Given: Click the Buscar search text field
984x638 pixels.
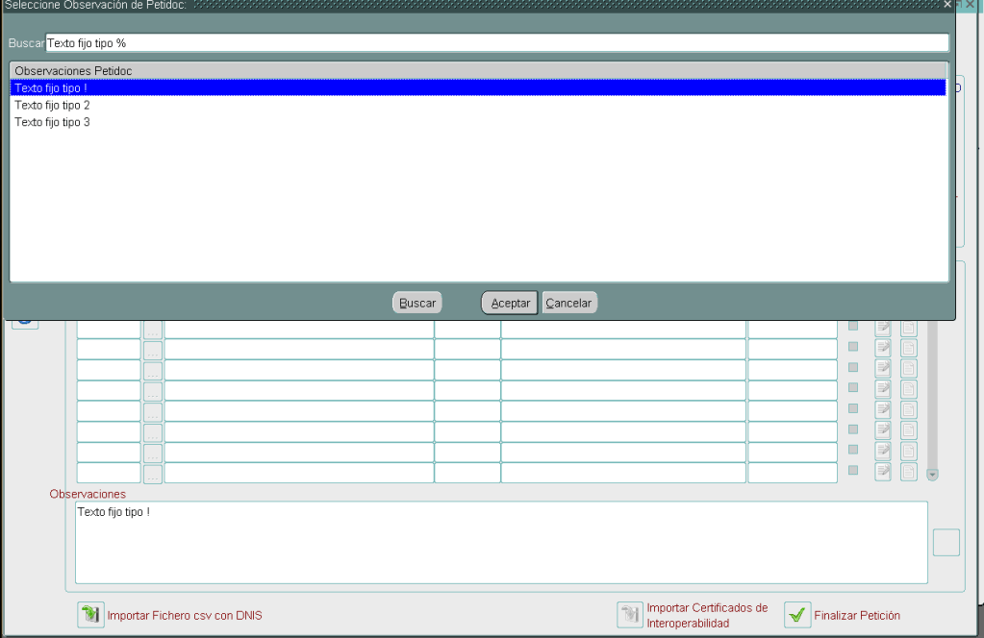Looking at the screenshot, I should [496, 43].
